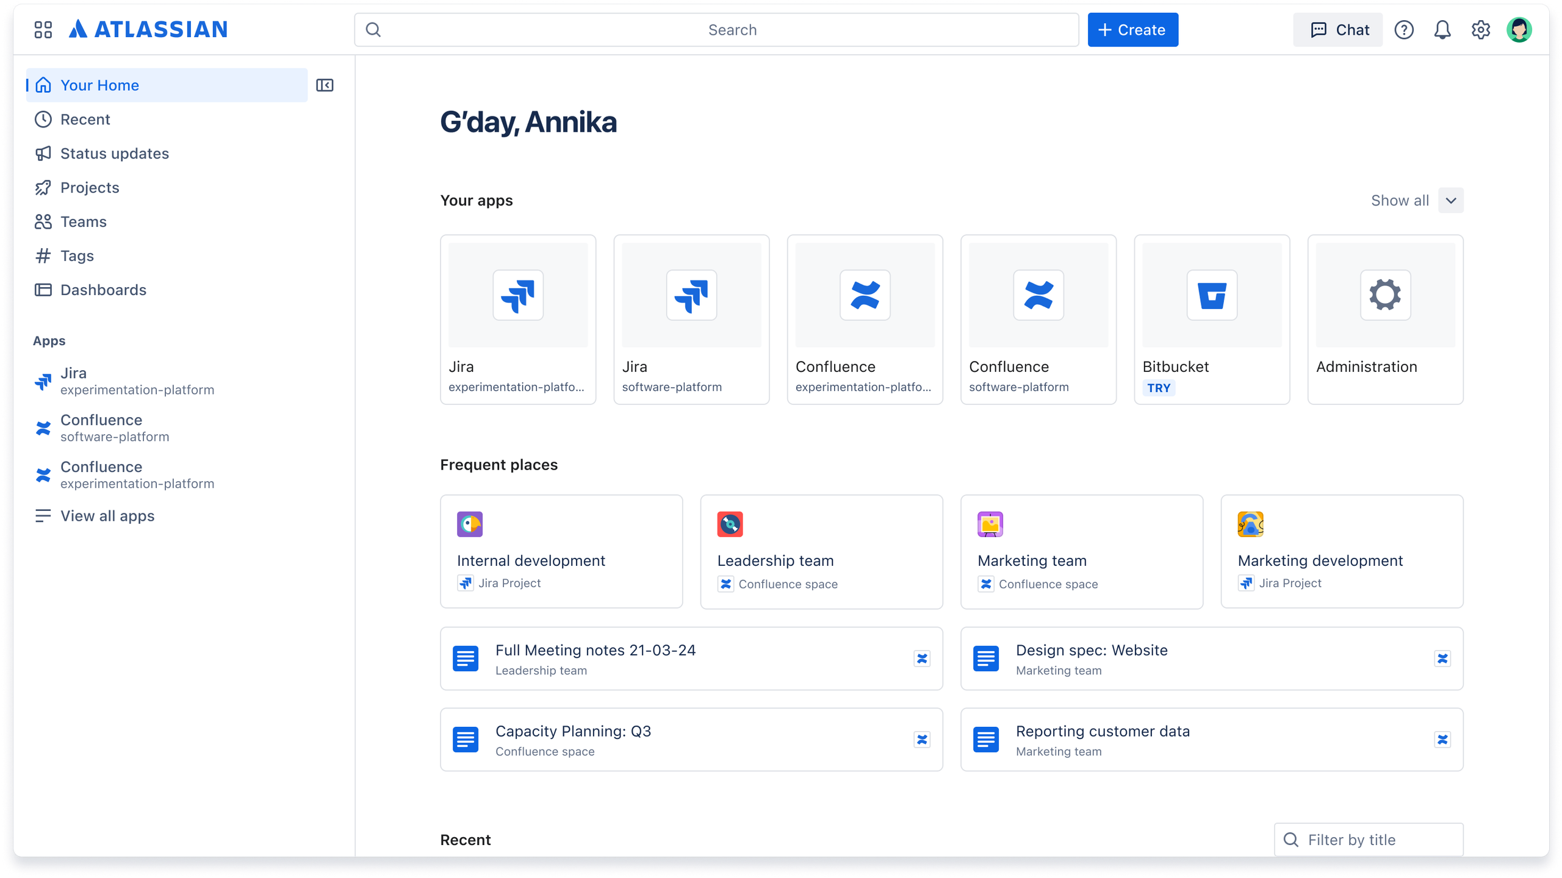Open Notifications bell
Image resolution: width=1562 pixels, height=878 pixels.
click(x=1443, y=29)
